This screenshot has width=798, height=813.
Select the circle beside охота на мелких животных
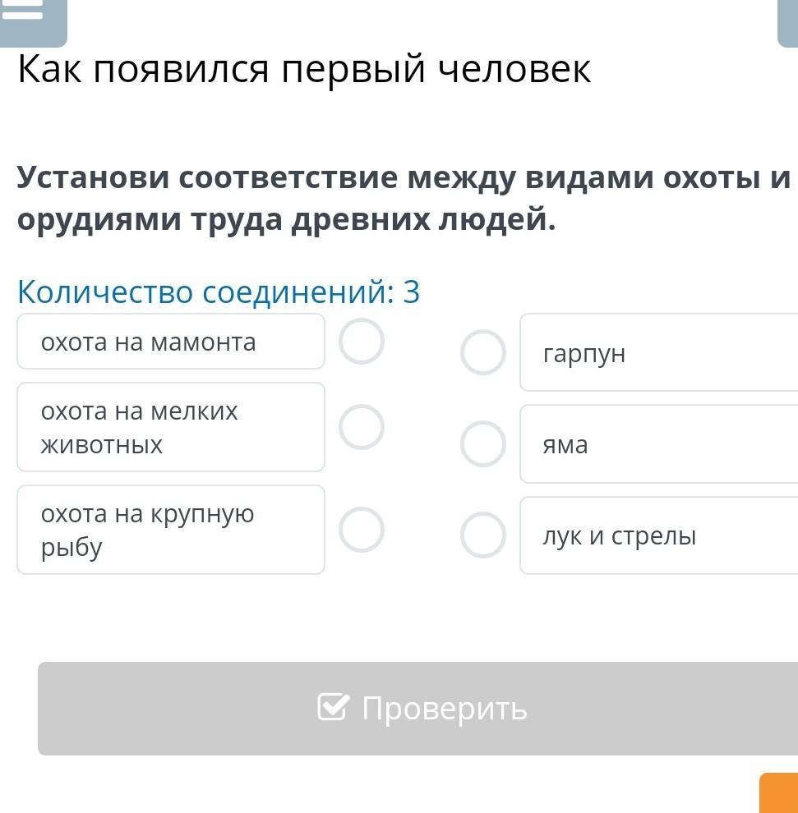click(362, 428)
